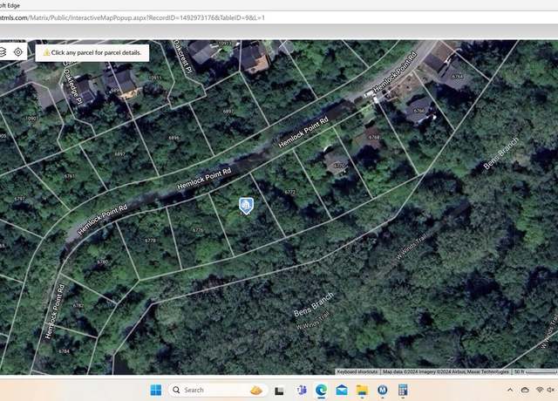558x401 pixels.
Task: Open the Mail app from taskbar
Action: tap(342, 391)
